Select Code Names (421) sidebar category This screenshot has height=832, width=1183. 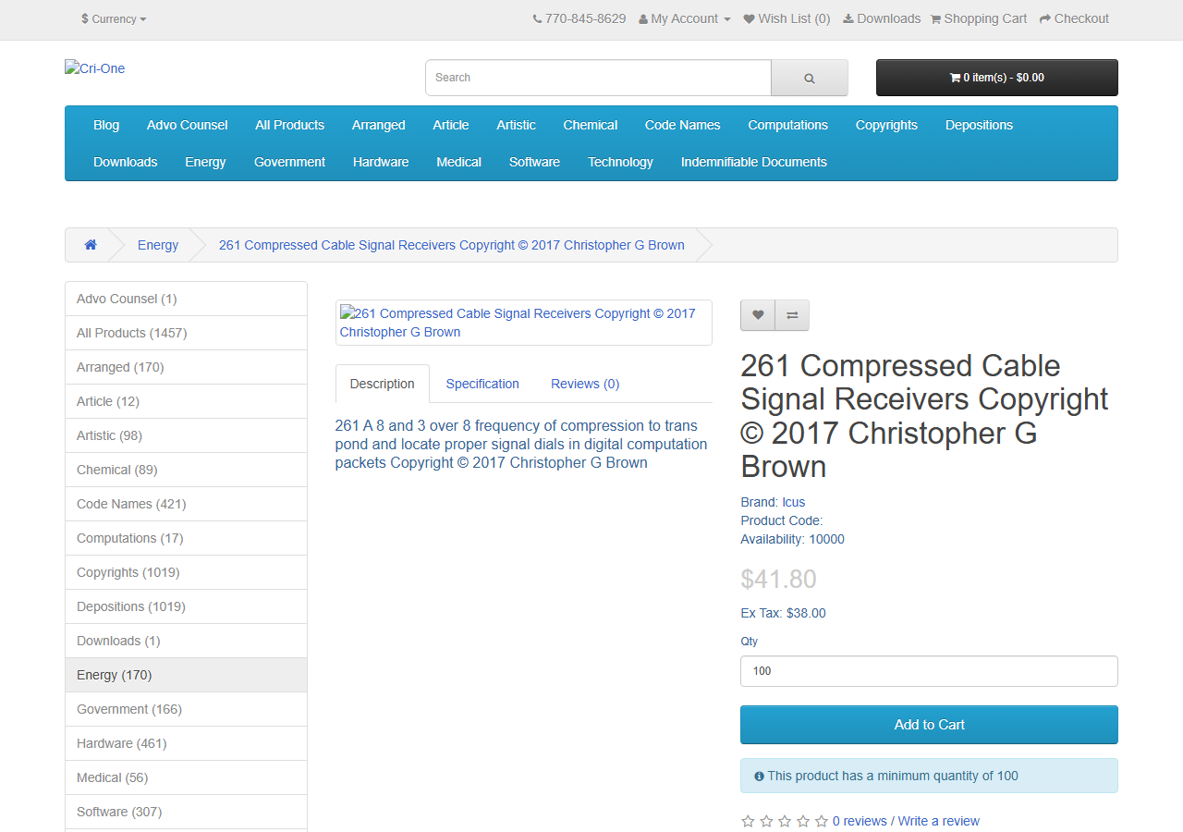pyautogui.click(x=186, y=504)
